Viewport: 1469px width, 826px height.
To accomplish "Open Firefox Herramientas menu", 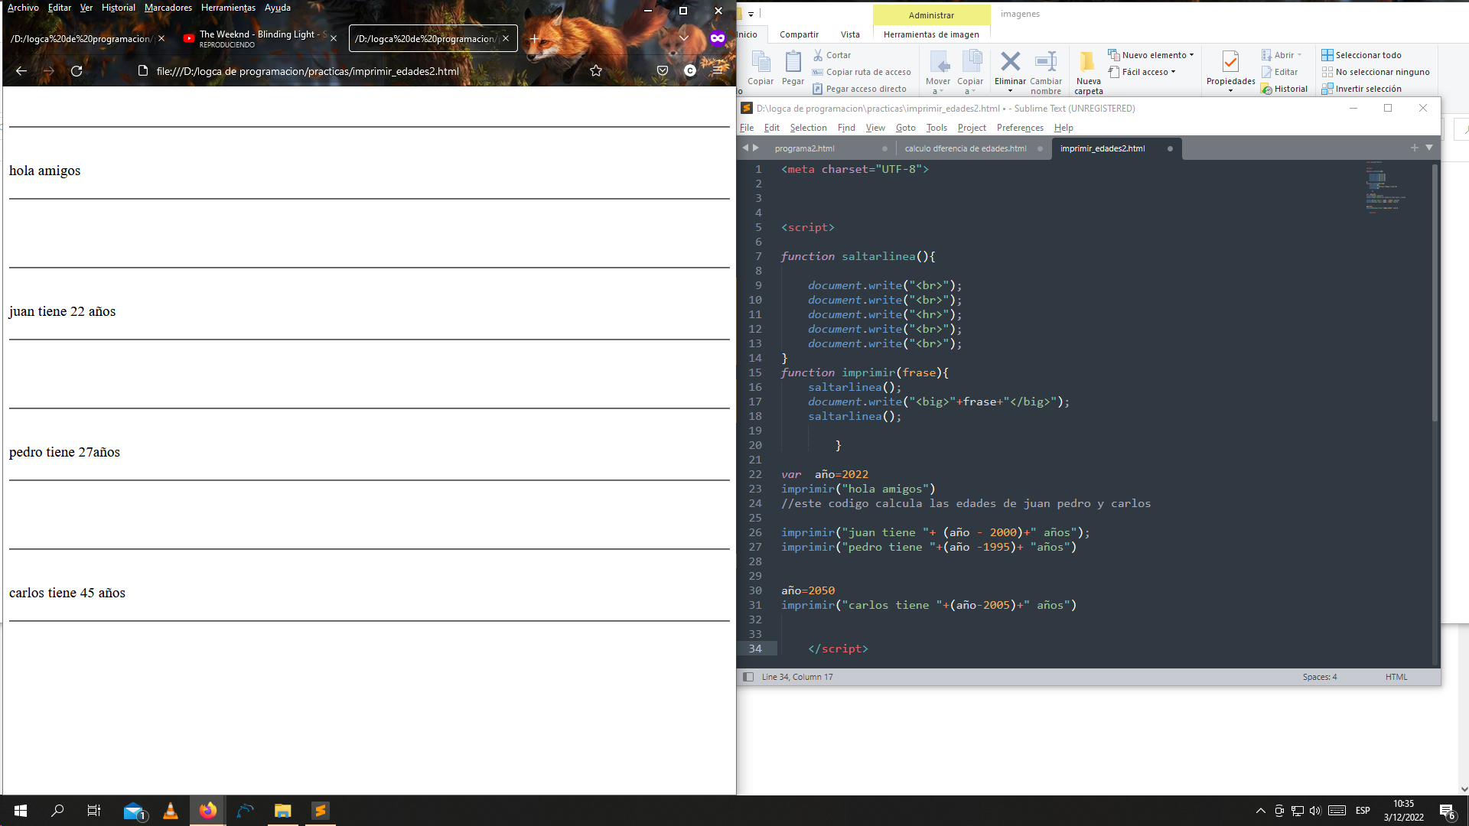I will 228,8.
